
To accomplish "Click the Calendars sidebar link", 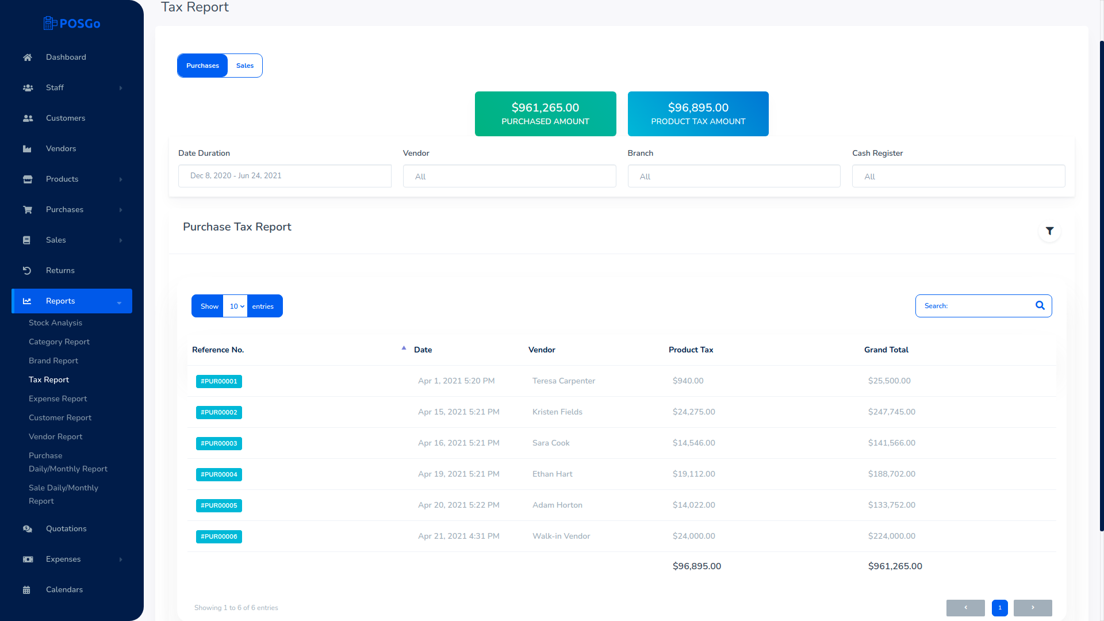I will point(64,589).
